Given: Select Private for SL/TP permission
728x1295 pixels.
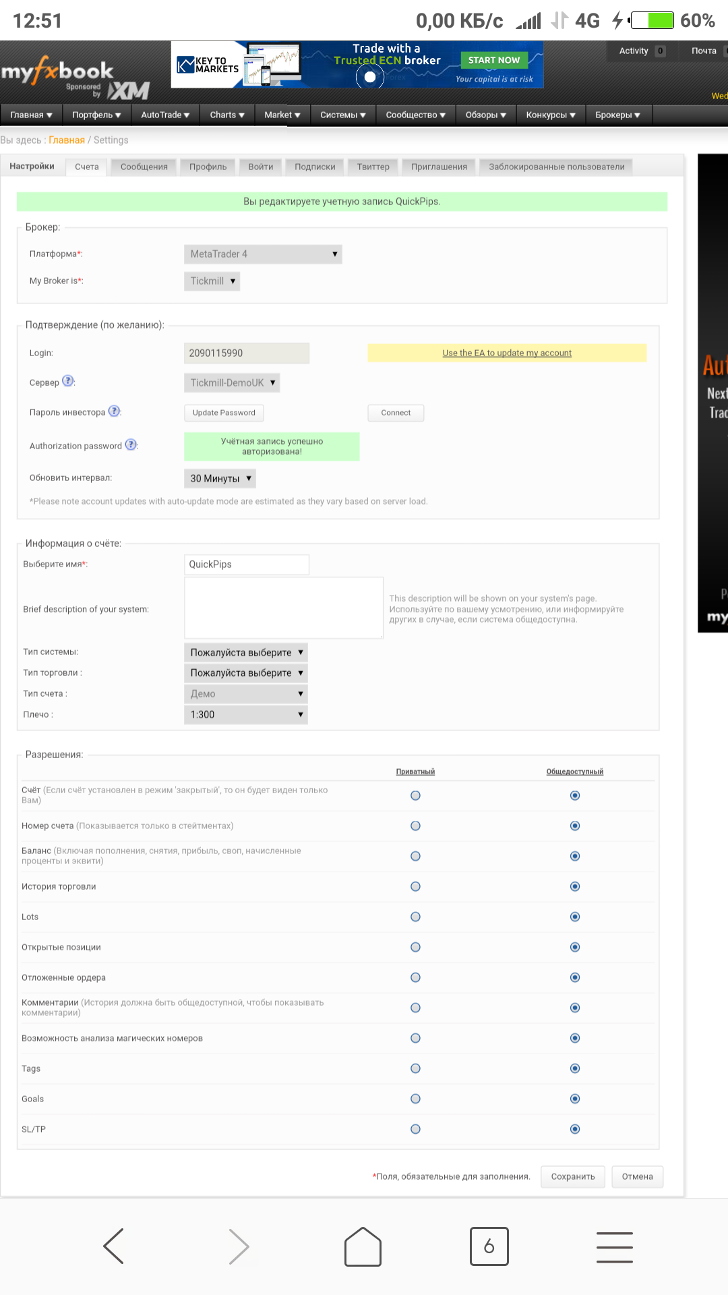Looking at the screenshot, I should [x=415, y=1129].
